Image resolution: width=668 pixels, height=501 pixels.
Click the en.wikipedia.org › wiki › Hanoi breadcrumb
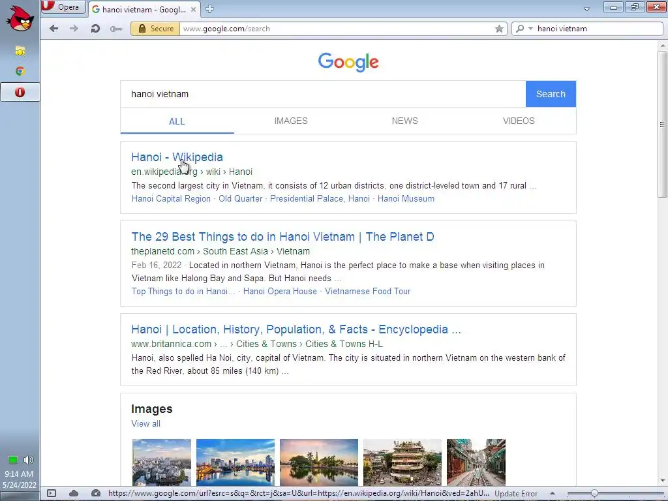pos(192,172)
